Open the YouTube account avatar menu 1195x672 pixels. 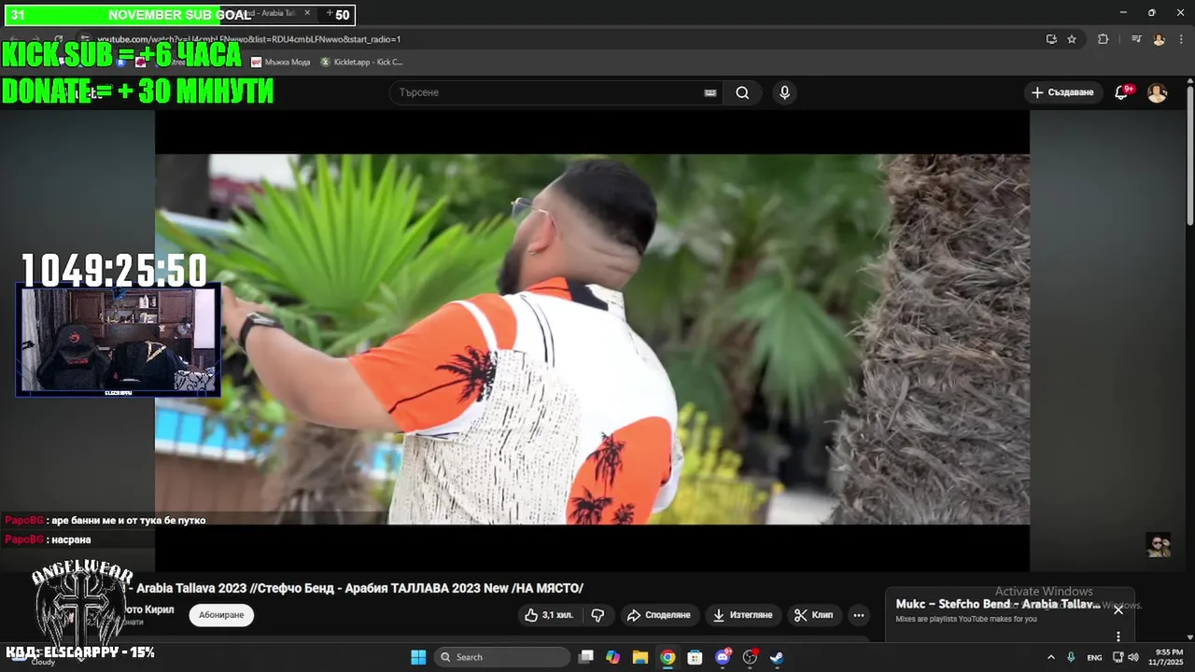1157,92
